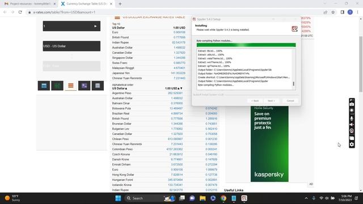Open the notification center icon
363x204 pixels.
tap(357, 198)
